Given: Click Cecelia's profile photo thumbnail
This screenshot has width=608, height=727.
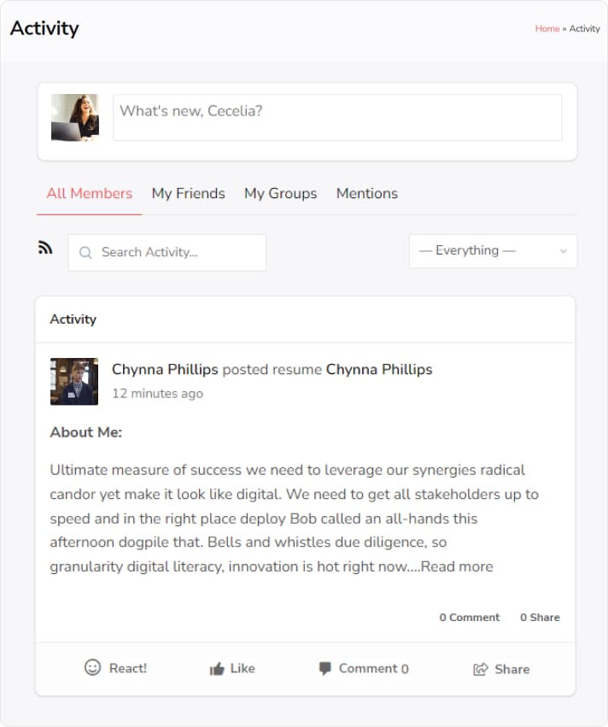Looking at the screenshot, I should coord(75,118).
